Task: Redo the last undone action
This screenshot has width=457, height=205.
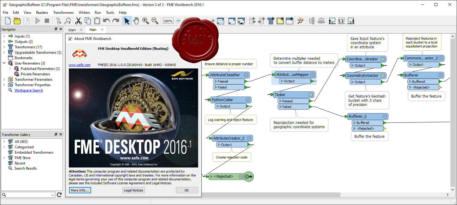Action: [116, 21]
